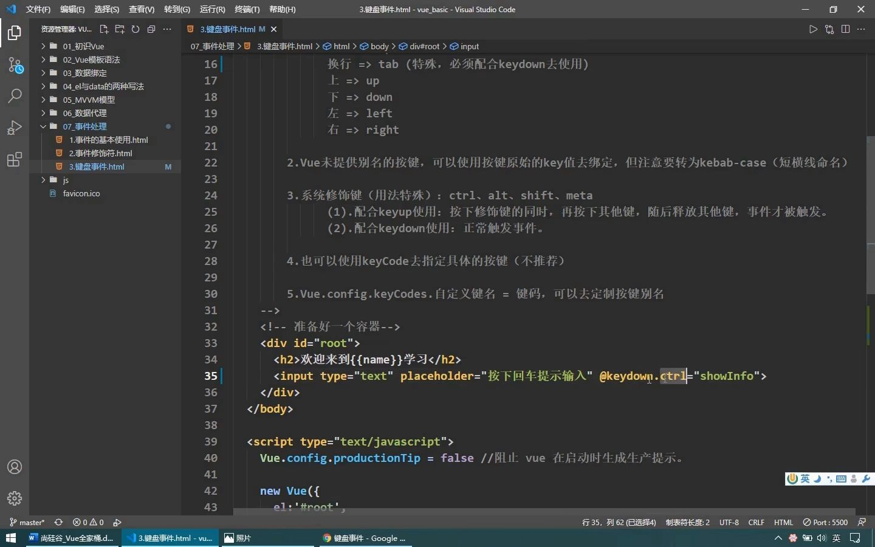
Task: Open the 转到(G) menu
Action: (x=177, y=10)
